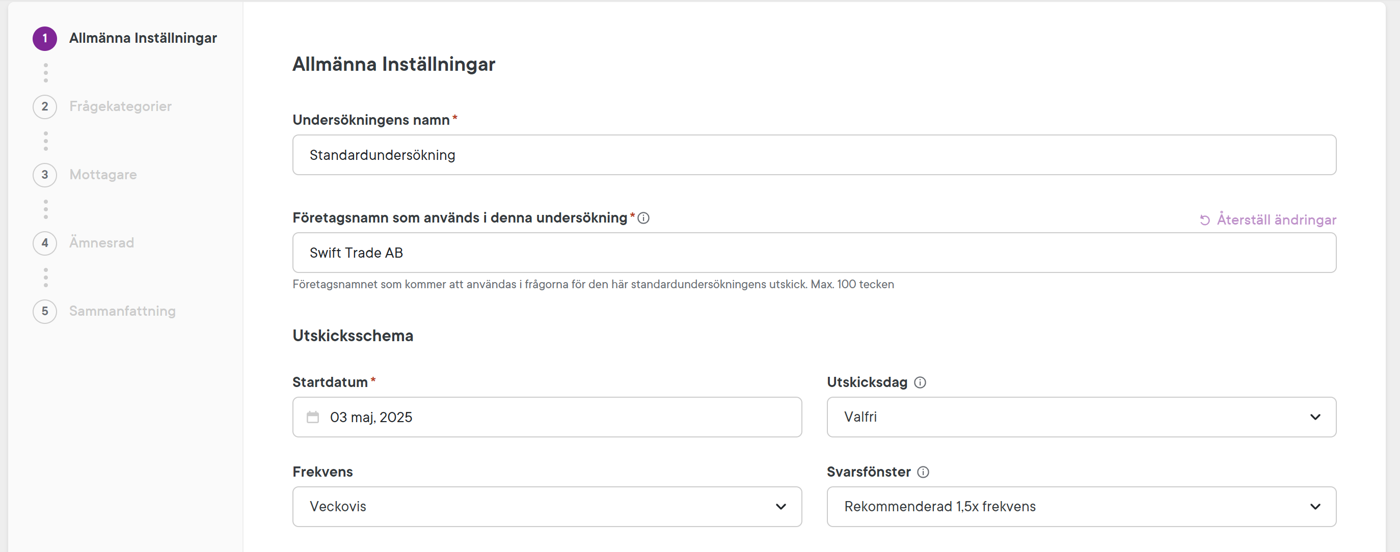Click the helper text about Företagsnamnet max 100 tecken
Screen dimensions: 1400x552
pos(593,285)
